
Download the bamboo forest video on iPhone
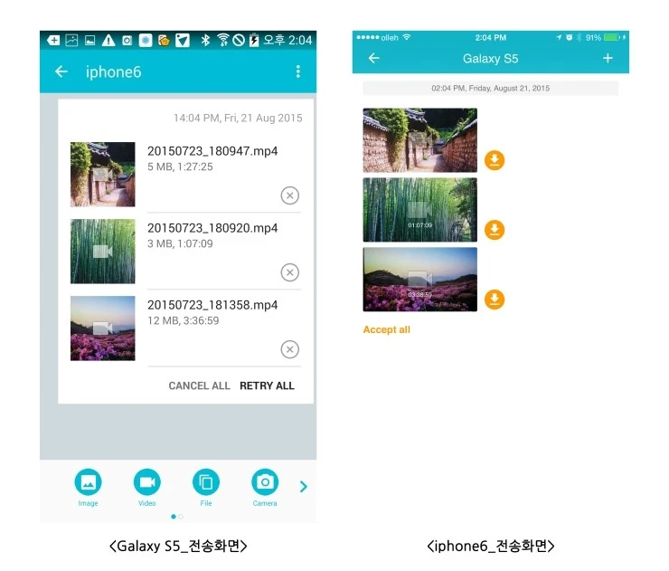495,230
